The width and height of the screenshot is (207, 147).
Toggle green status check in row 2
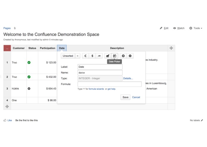29,77
